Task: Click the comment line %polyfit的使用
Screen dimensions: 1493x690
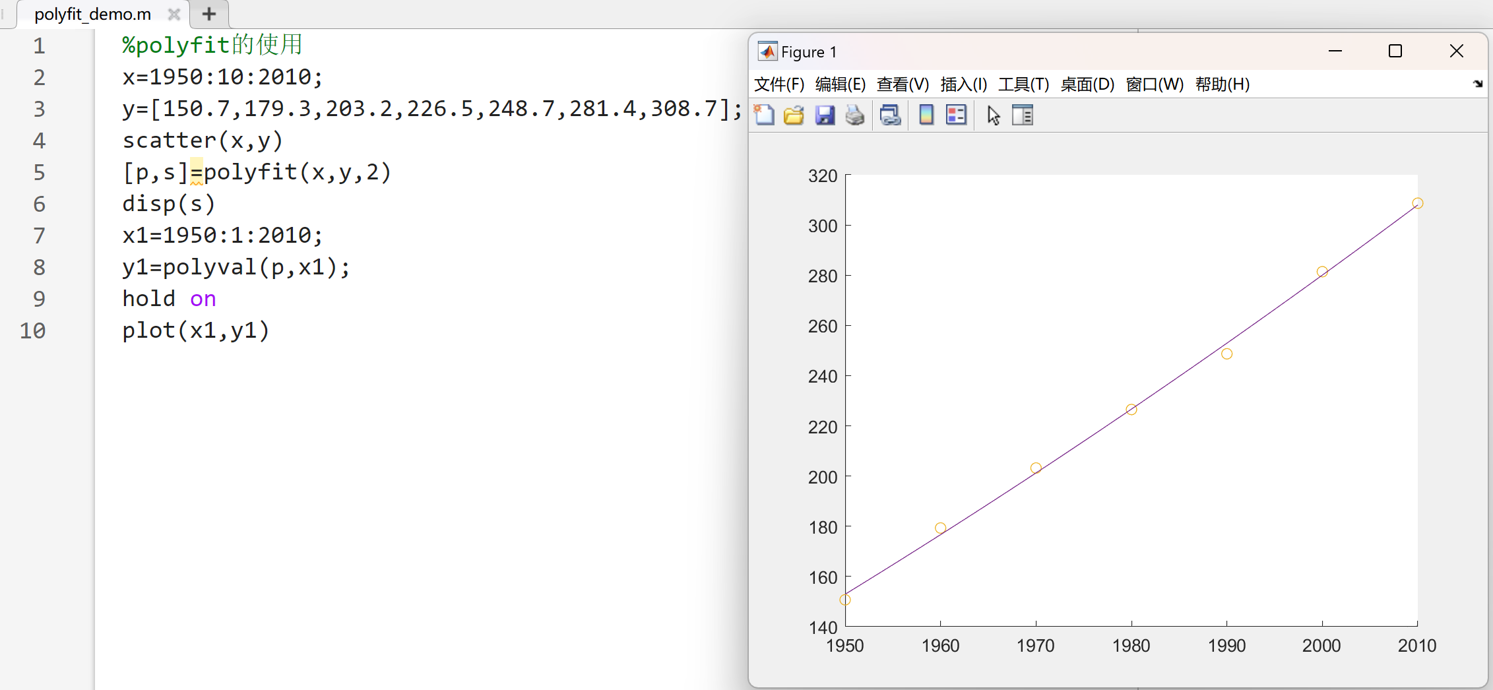Action: 212,45
